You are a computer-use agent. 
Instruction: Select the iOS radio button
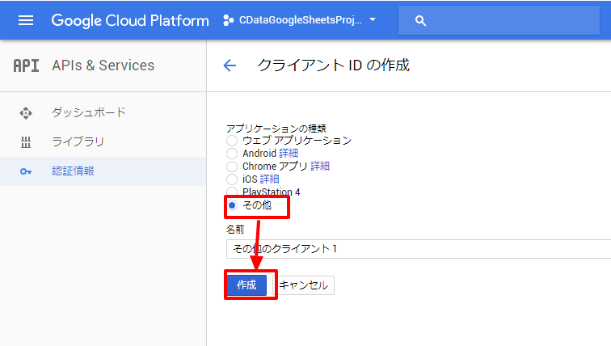click(232, 179)
